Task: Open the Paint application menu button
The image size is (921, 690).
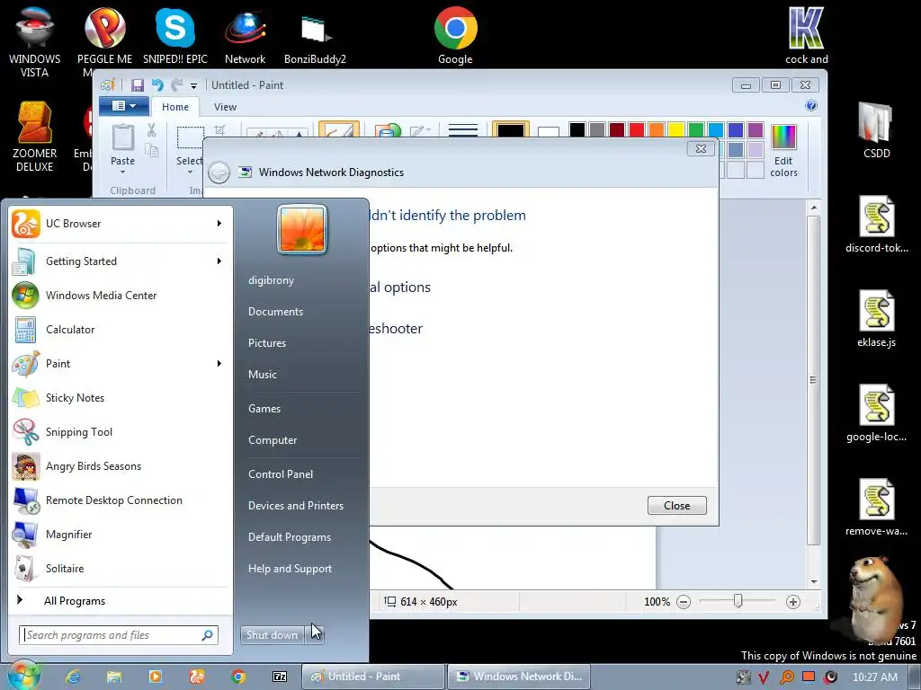Action: click(122, 106)
